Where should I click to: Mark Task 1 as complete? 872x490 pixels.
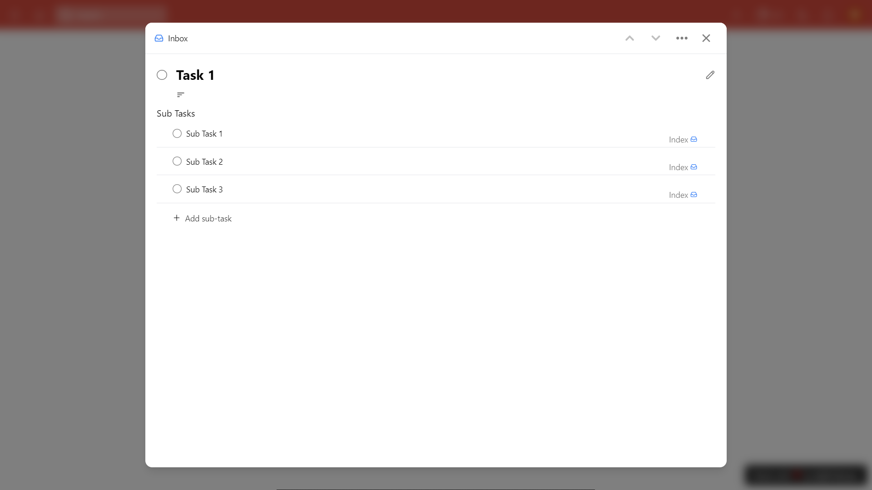pos(162,75)
